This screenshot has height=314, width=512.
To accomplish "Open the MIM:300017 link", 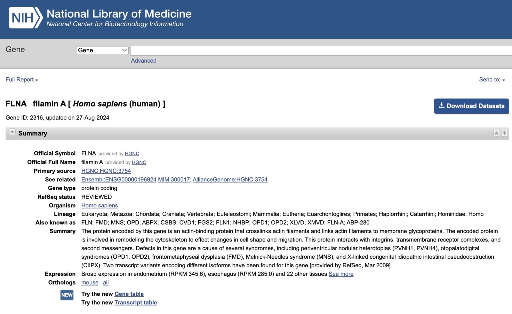I will tap(174, 180).
